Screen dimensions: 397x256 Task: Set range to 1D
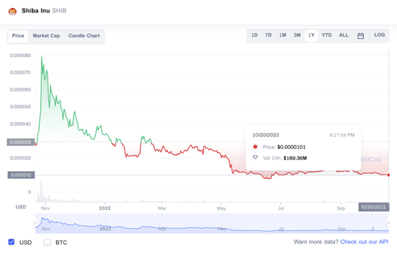(254, 35)
